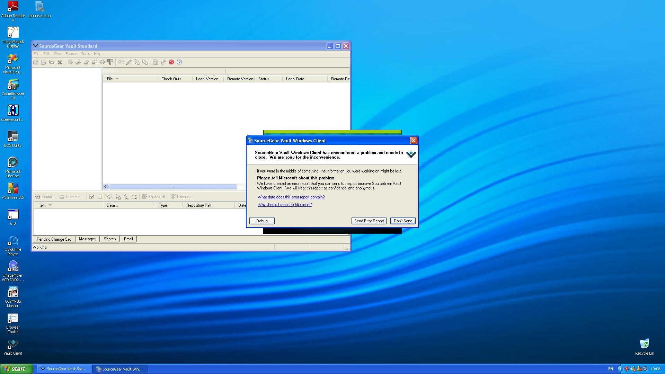Viewport: 665px width, 374px height.
Task: Click the blue question mark Help icon
Action: tap(179, 62)
